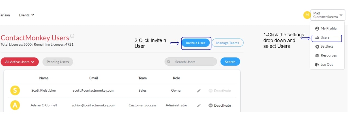Expand the Events menu chevron
The image size is (348, 114).
click(33, 15)
